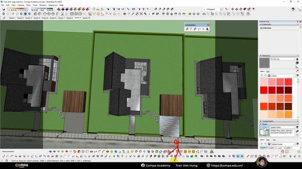302x169 pixels.
Task: Open the Draw menu
Action: click(28, 5)
